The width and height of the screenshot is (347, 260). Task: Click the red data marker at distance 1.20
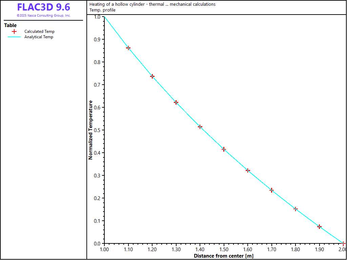click(152, 76)
